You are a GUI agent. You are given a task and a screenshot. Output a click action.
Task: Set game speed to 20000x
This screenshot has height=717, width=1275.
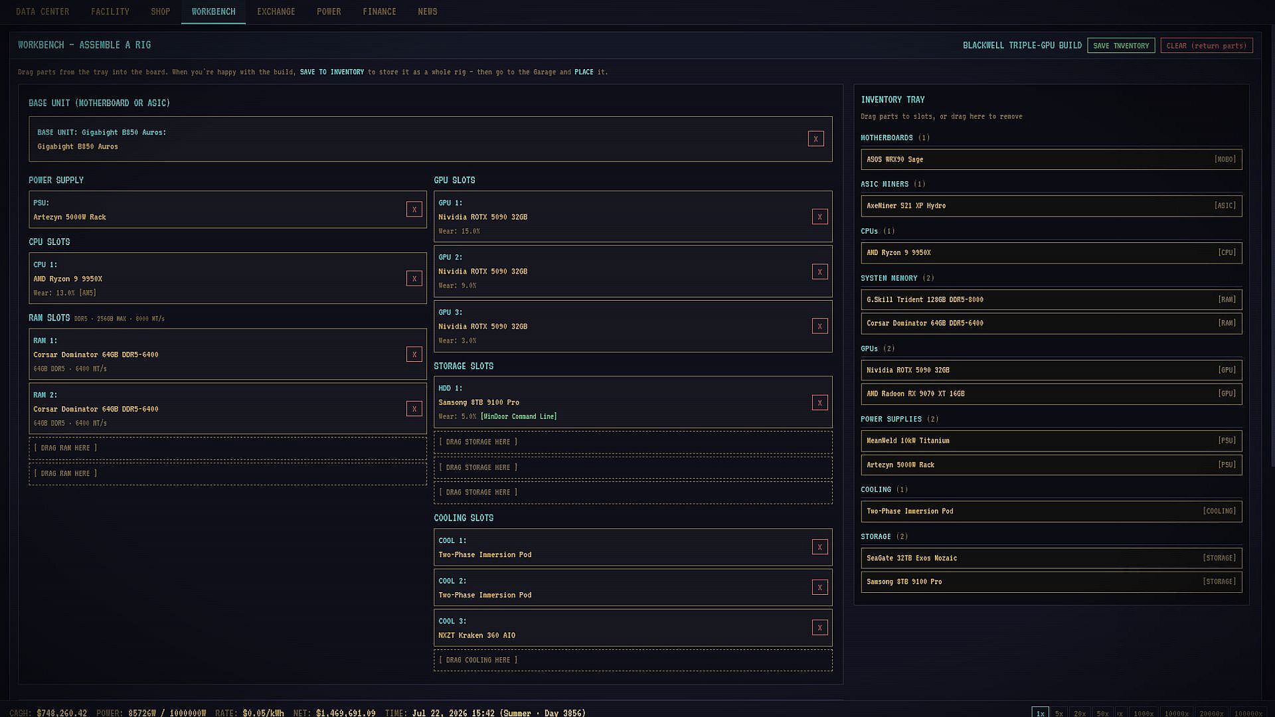point(1211,713)
